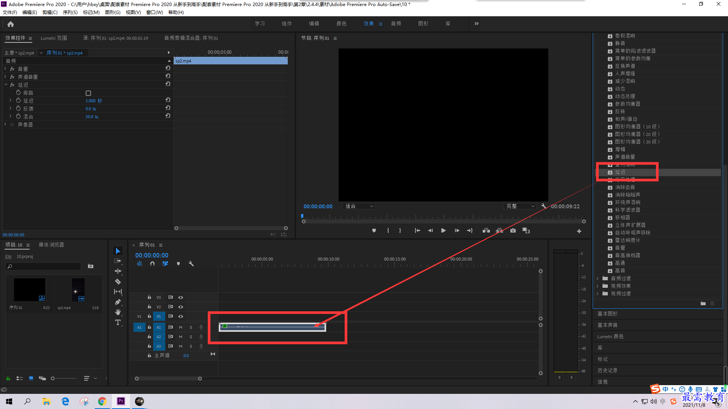Viewport: 728px width, 409px height.
Task: Select the Hand tool
Action: (x=118, y=312)
